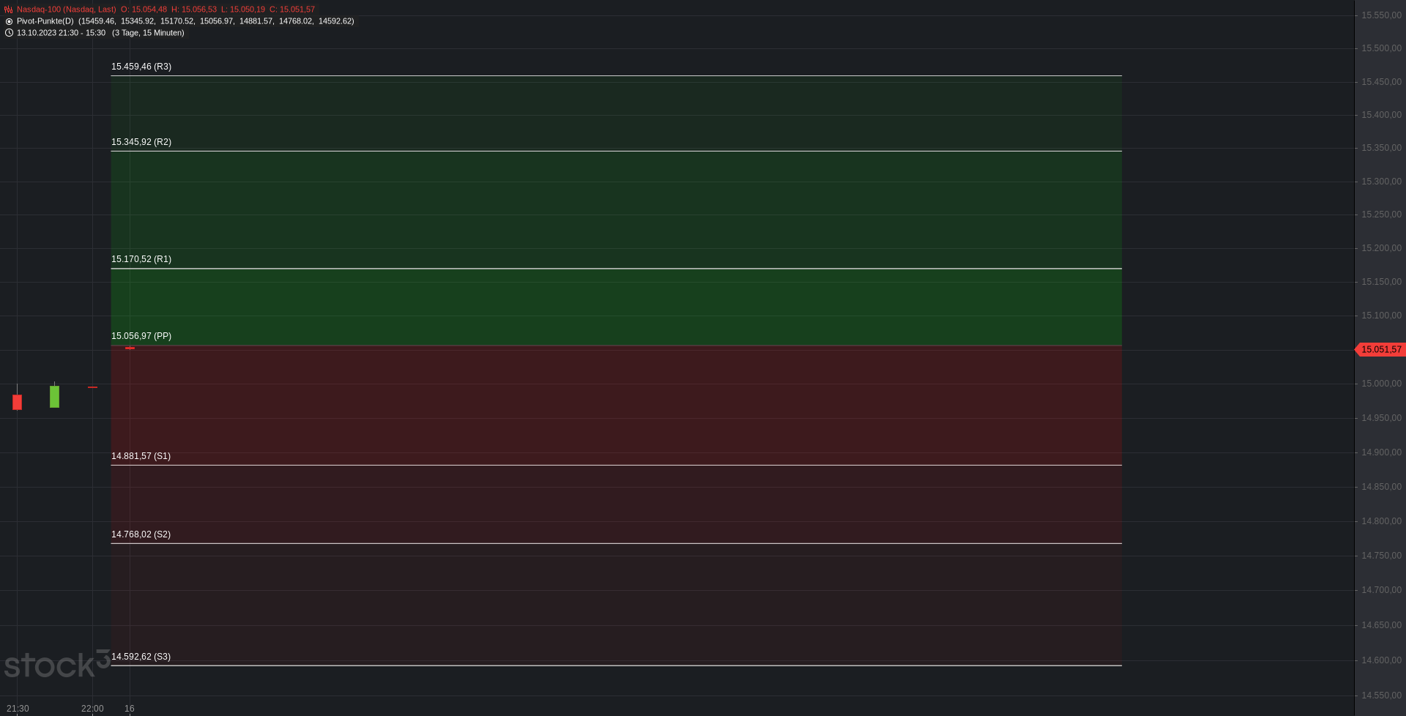This screenshot has width=1406, height=716.
Task: Select the 14.881,57 (S1) support label
Action: tap(141, 456)
